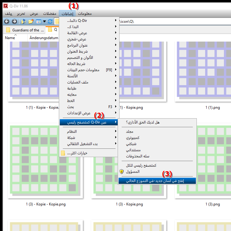Open the الألسنة submenu
This screenshot has height=231, width=231.
point(89,76)
